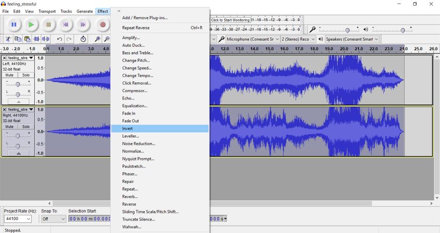This screenshot has width=440, height=233.
Task: Click the Redo arrow icon
Action: 69,39
